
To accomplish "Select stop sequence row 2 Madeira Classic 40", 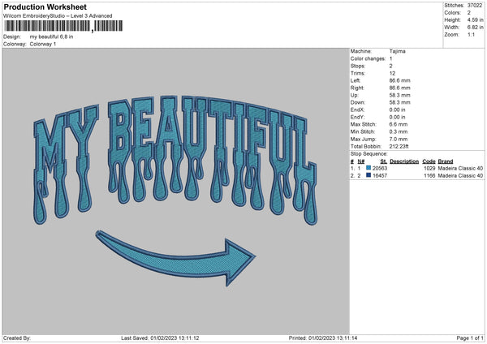I will coord(461,175).
